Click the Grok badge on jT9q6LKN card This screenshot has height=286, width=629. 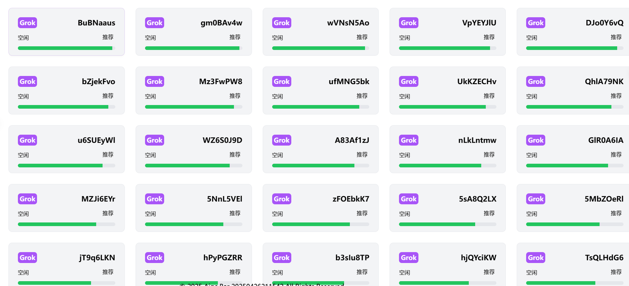point(27,258)
